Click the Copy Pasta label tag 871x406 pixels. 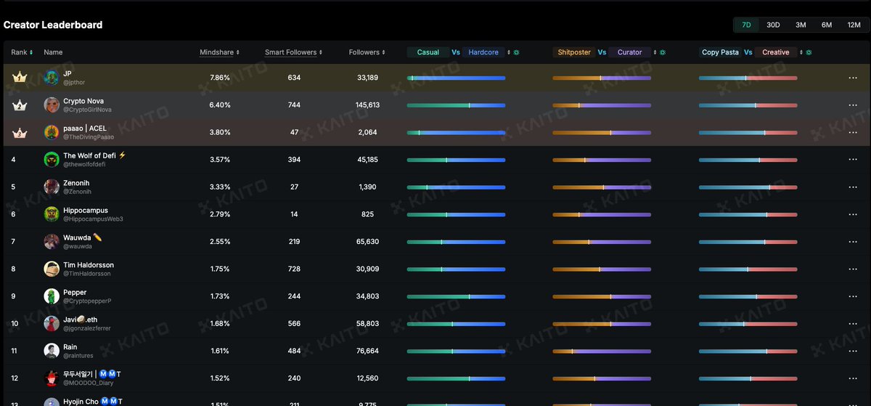tap(720, 52)
